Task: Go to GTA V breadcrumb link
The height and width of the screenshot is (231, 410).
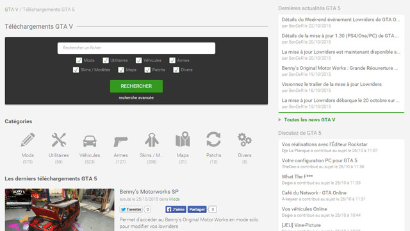Action: point(12,10)
